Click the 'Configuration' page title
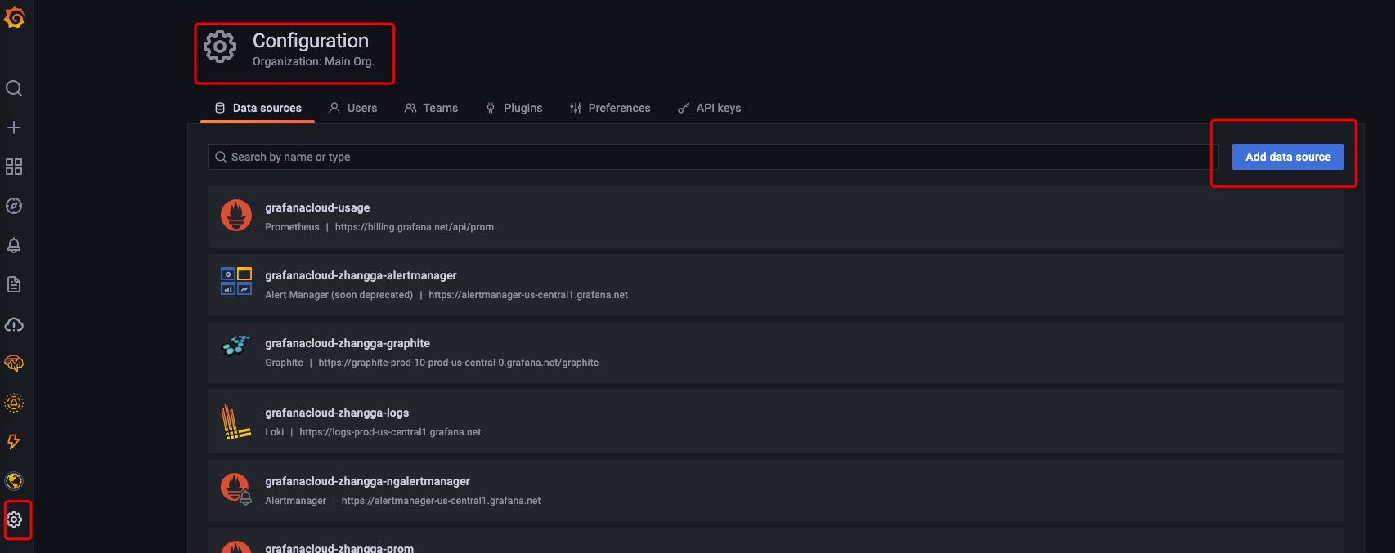Viewport: 1395px width, 553px height. [x=311, y=41]
